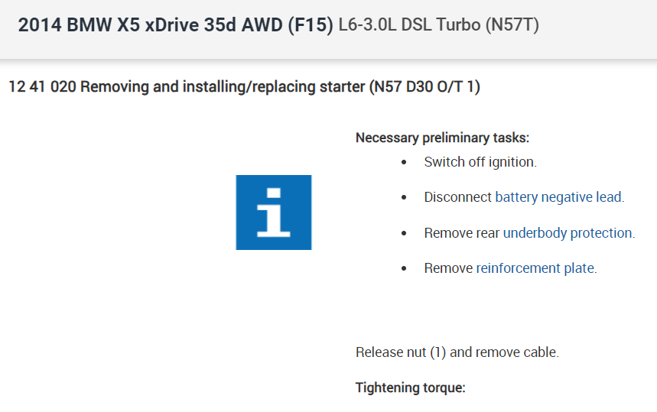Click the Switch off ignition step
The image size is (657, 412).
[x=480, y=162]
